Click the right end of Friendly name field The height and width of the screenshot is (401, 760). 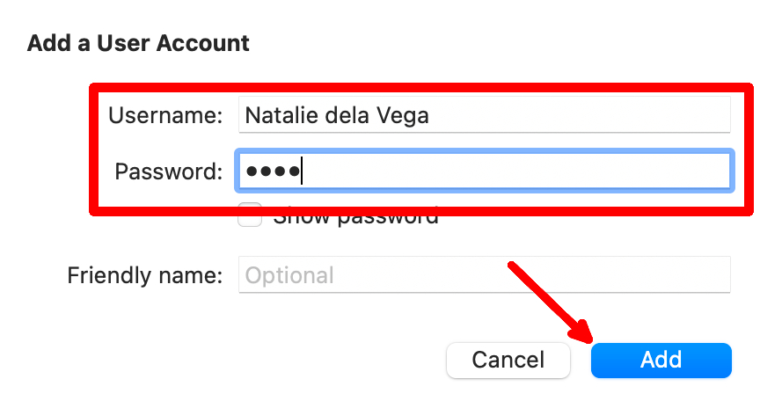[717, 275]
